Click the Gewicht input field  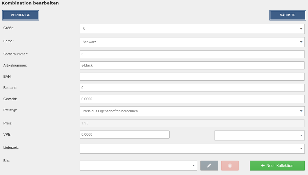(192, 99)
